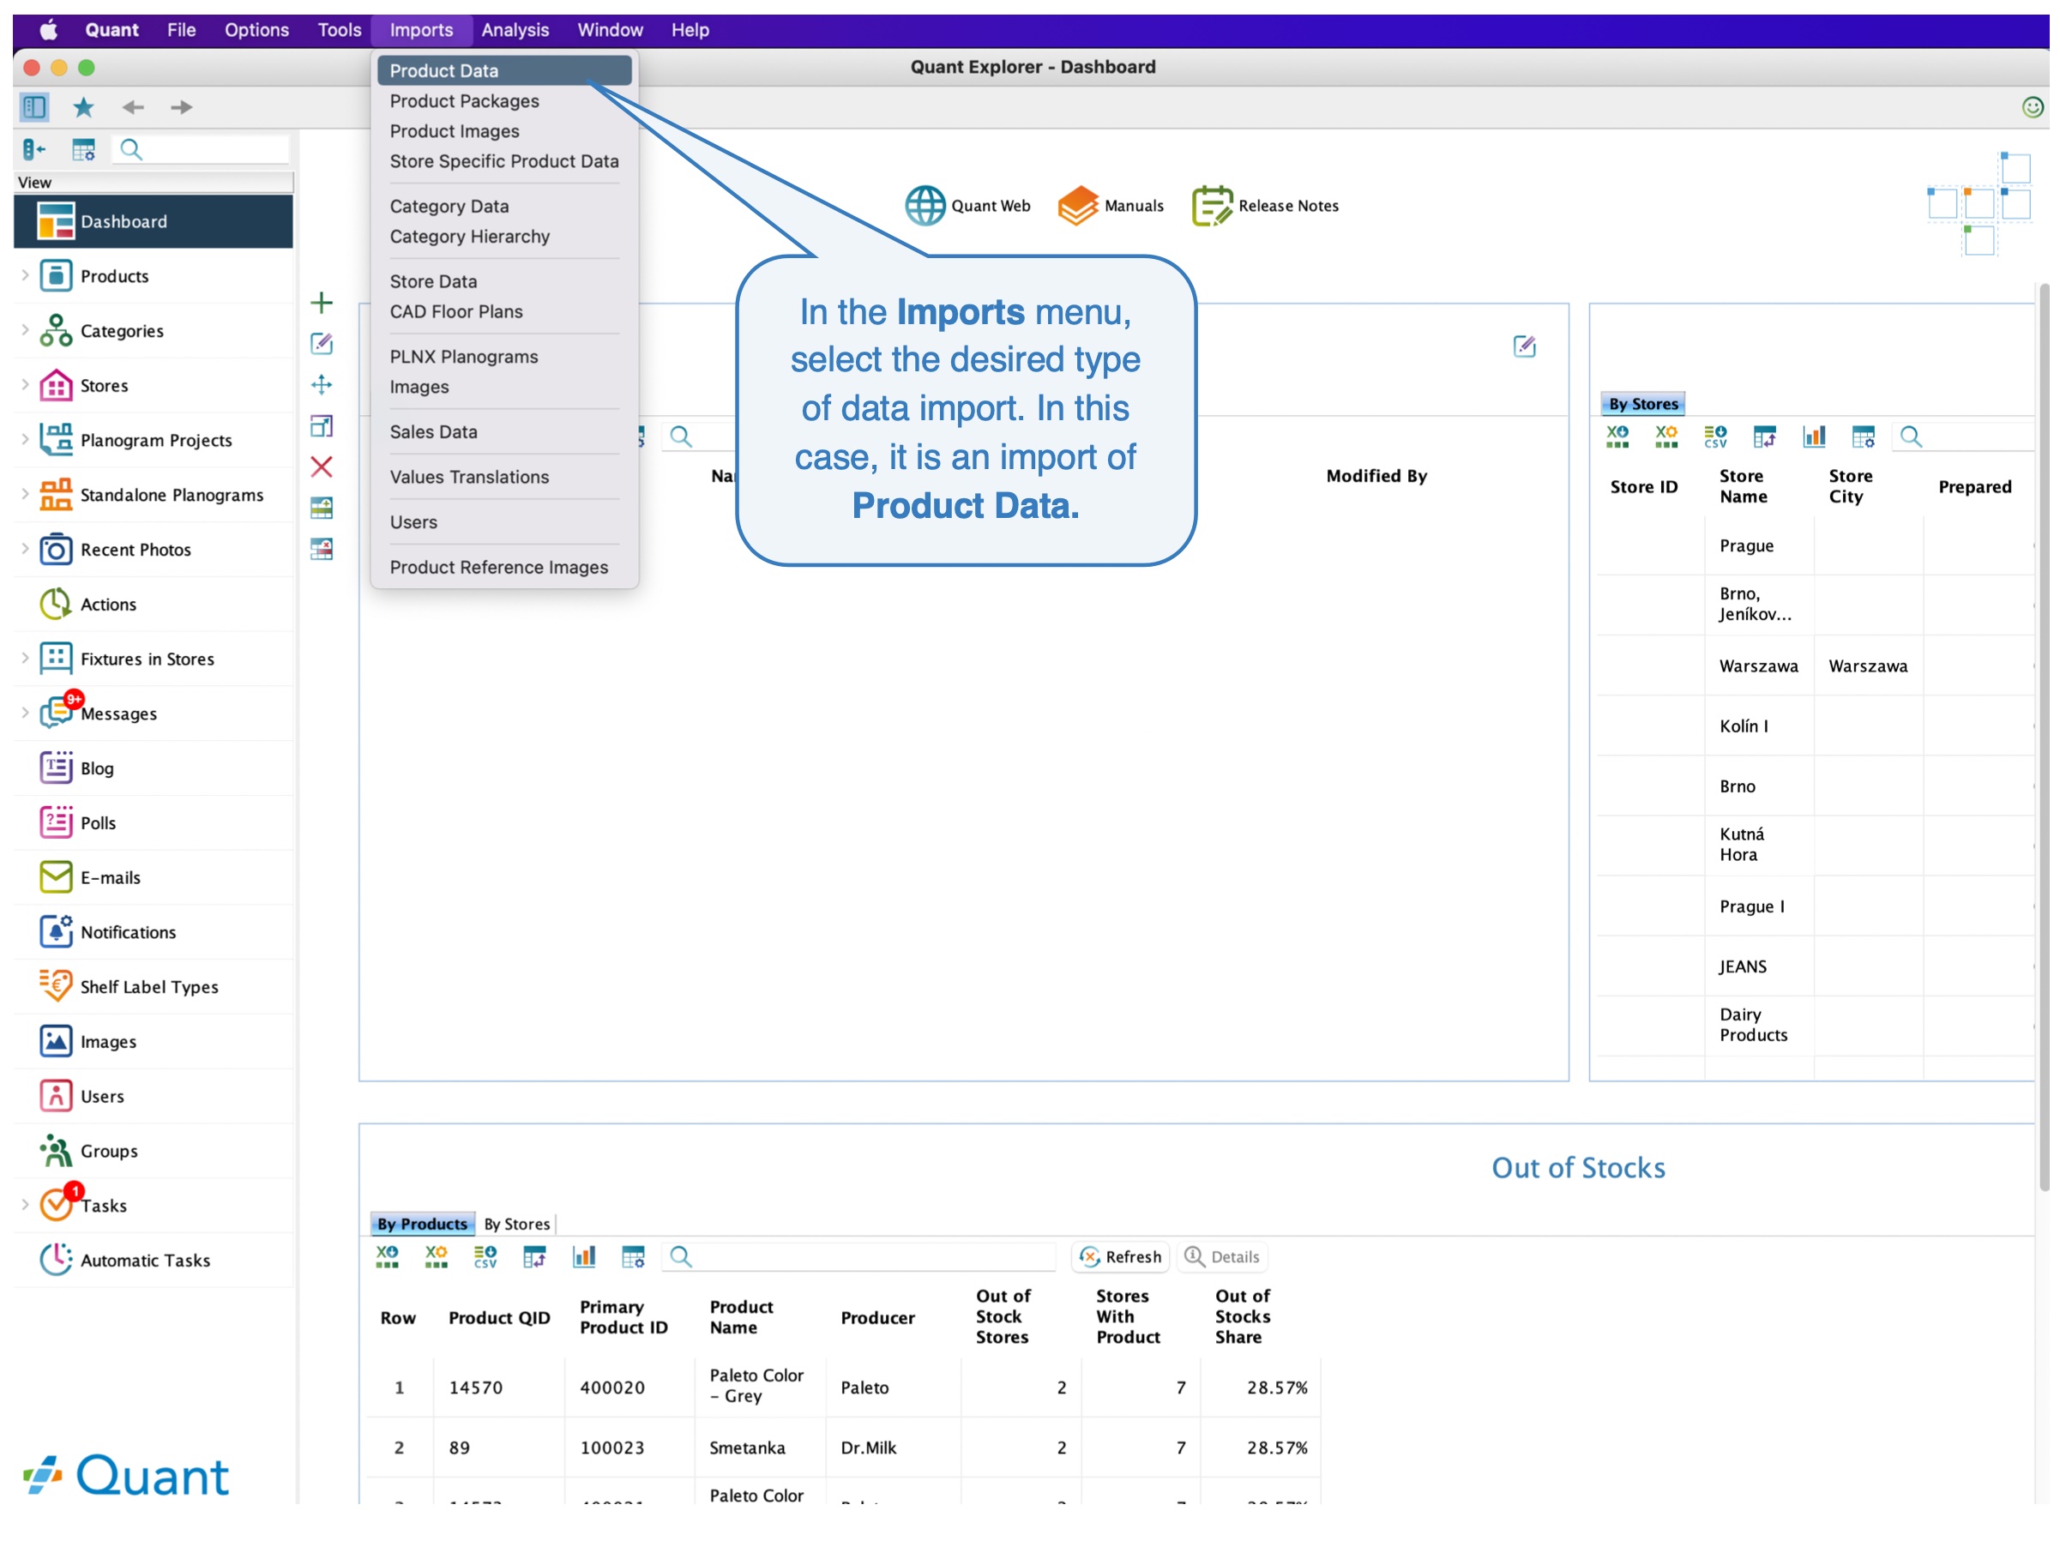Choose CAD Floor Plans menu entry
This screenshot has width=2060, height=1547.
pyautogui.click(x=505, y=312)
